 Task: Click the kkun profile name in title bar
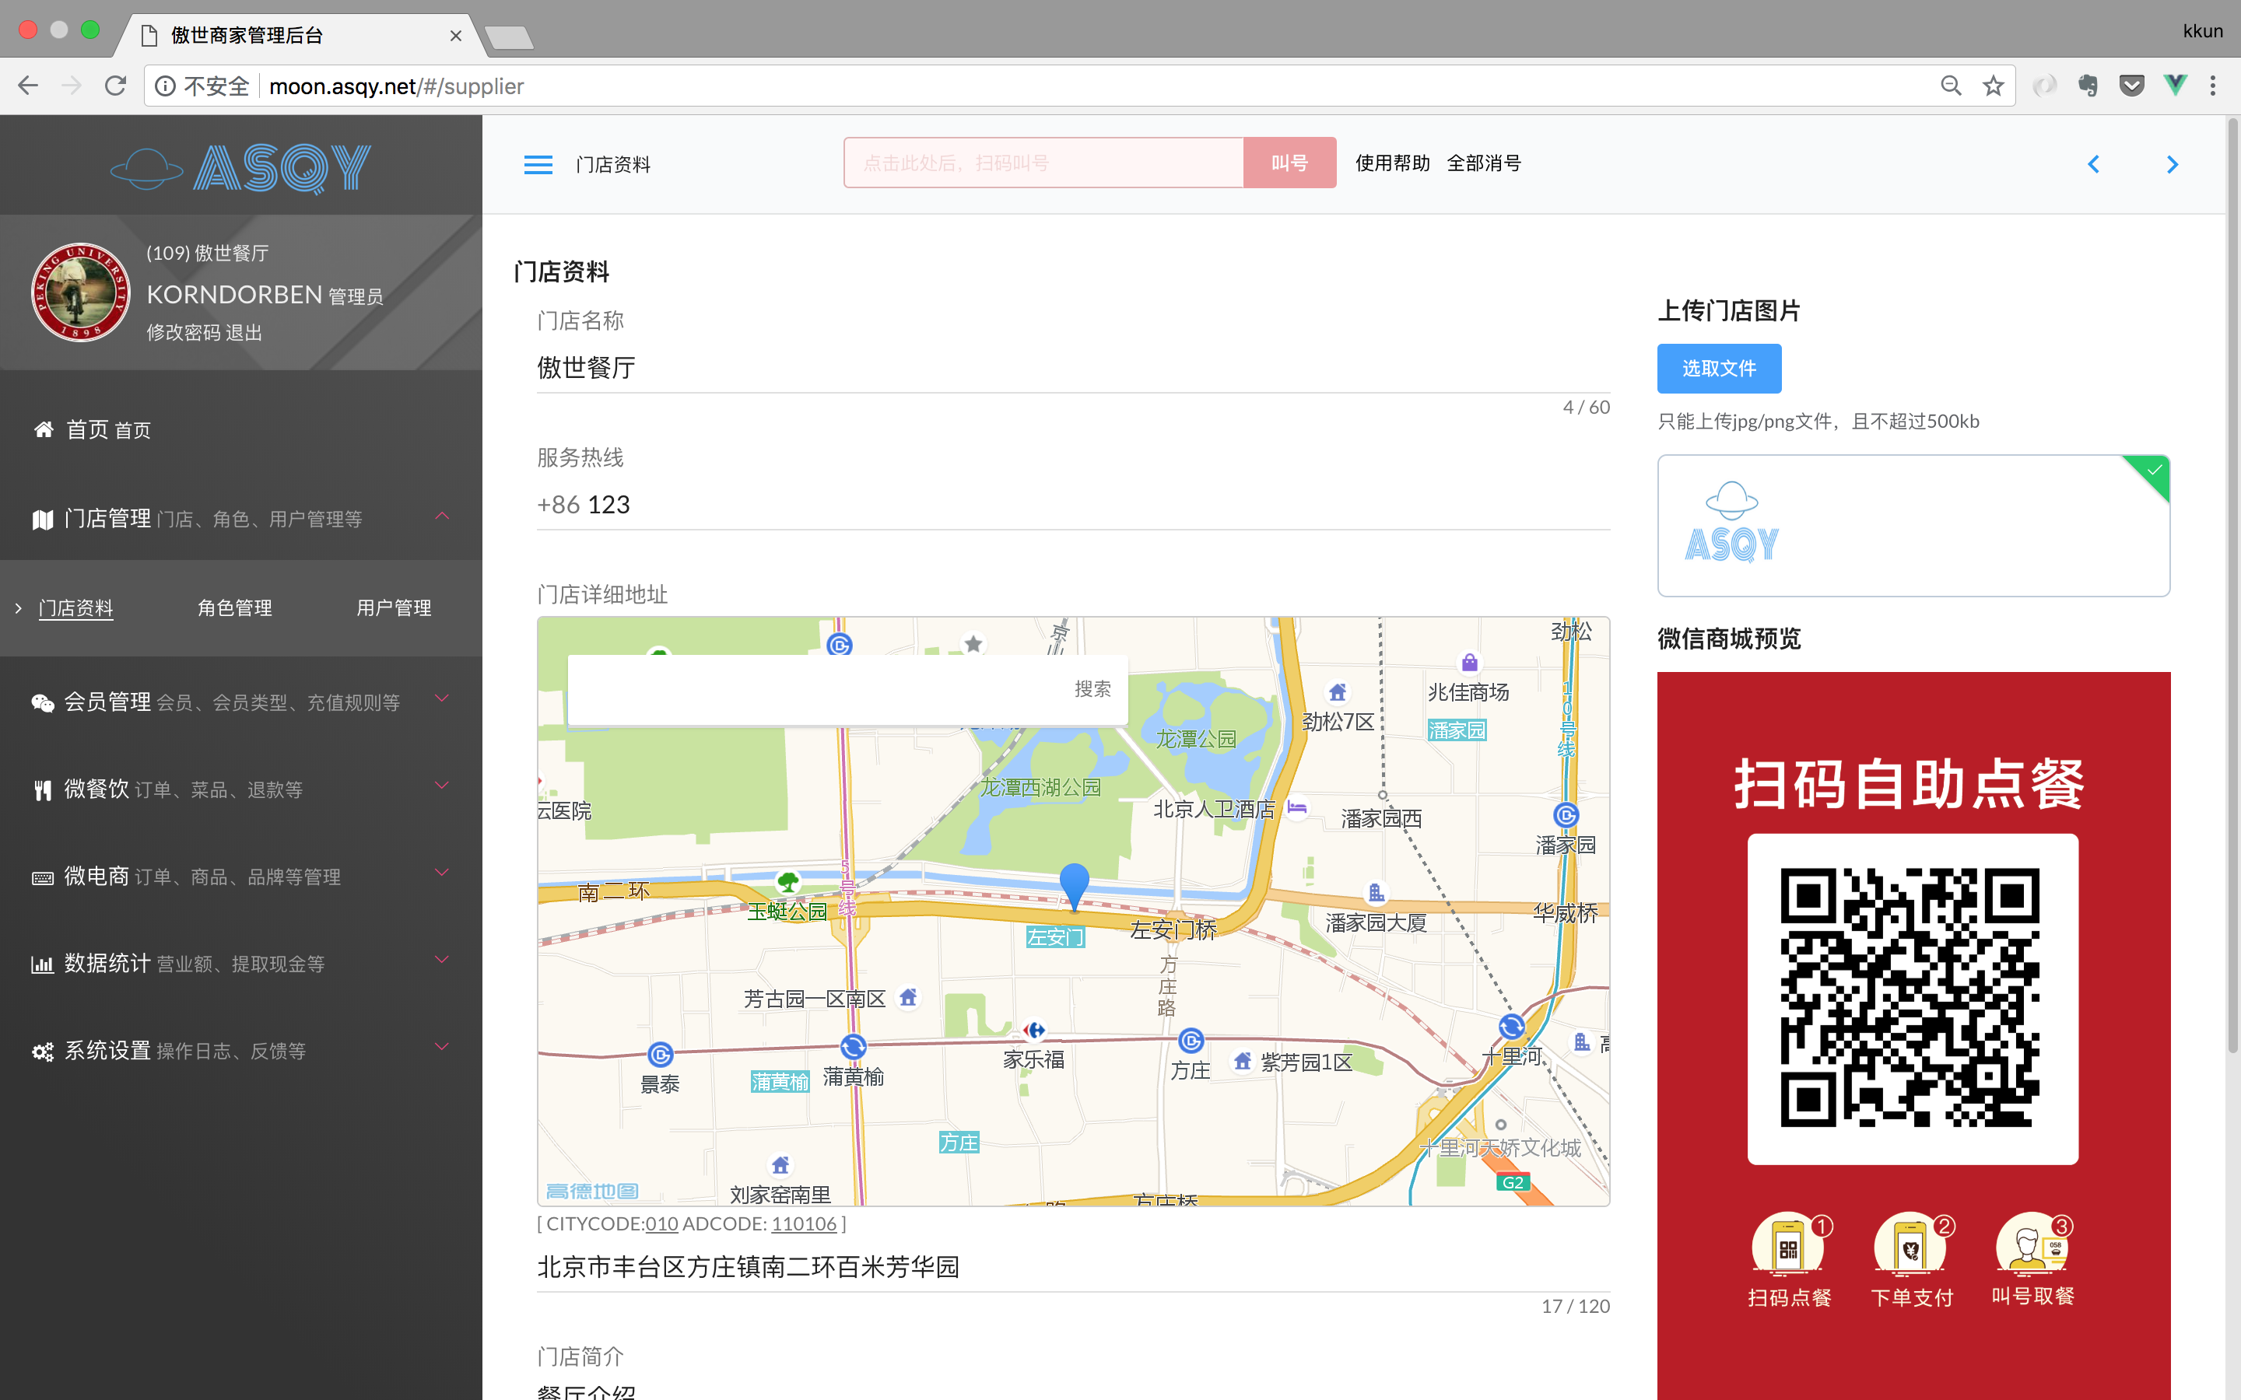click(x=2202, y=30)
